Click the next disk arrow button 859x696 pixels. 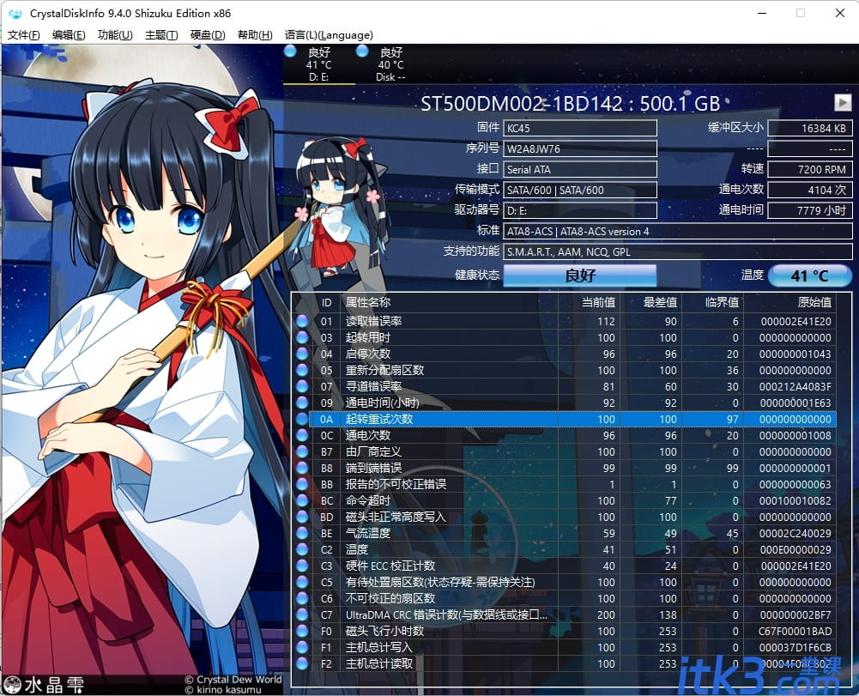843,102
